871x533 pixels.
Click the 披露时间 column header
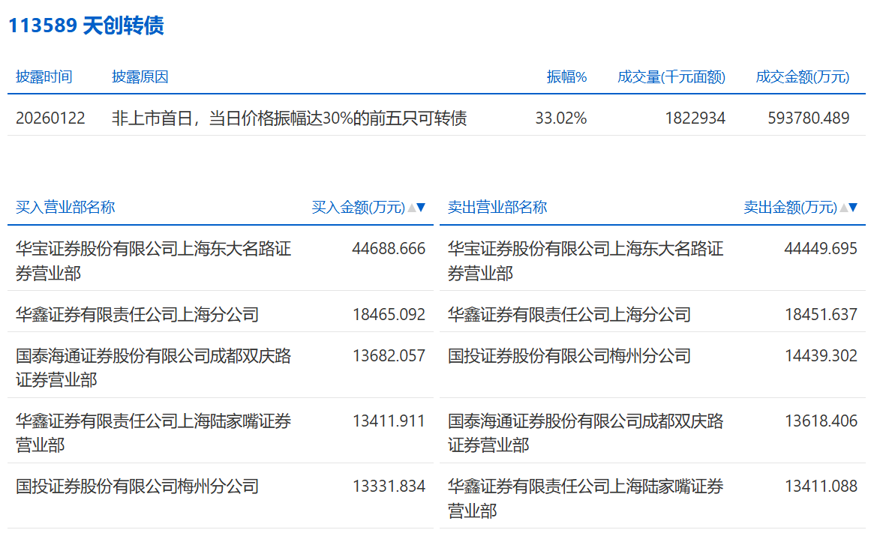tap(44, 76)
